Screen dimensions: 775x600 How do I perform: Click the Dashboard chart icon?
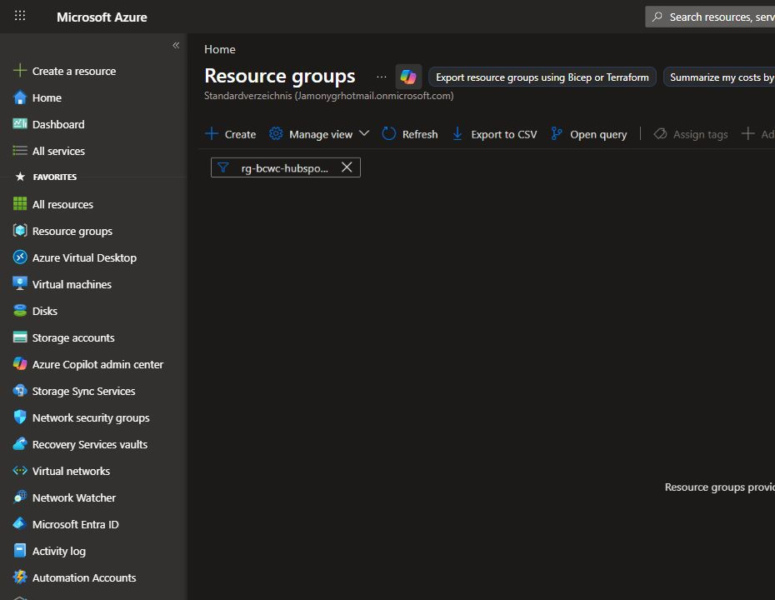coord(20,123)
